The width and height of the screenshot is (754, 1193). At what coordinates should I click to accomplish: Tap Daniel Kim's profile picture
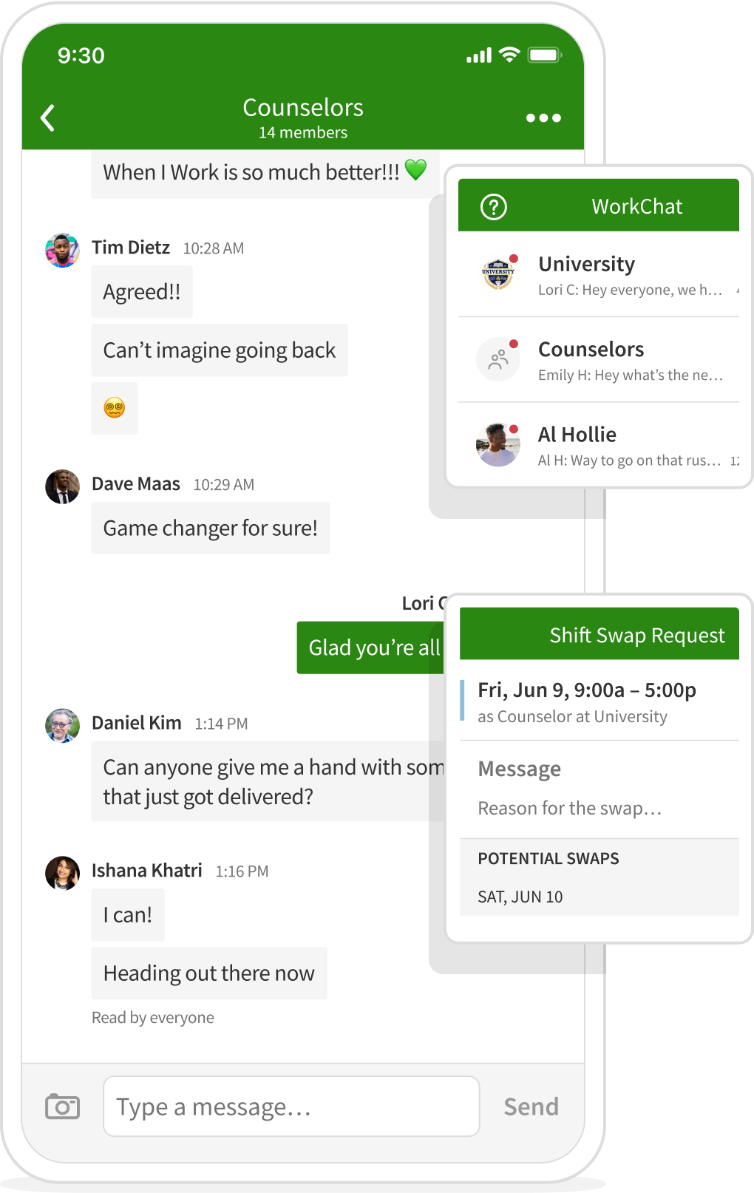point(62,725)
